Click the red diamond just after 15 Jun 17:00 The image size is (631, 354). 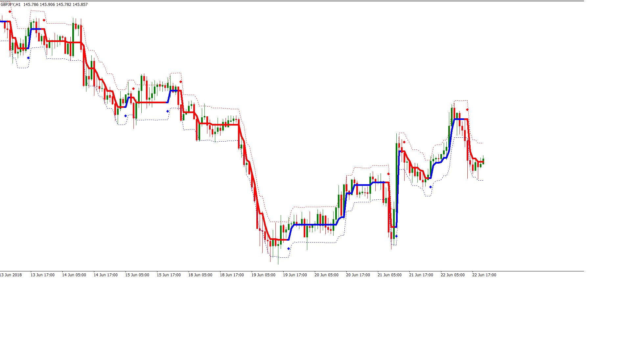tap(181, 82)
